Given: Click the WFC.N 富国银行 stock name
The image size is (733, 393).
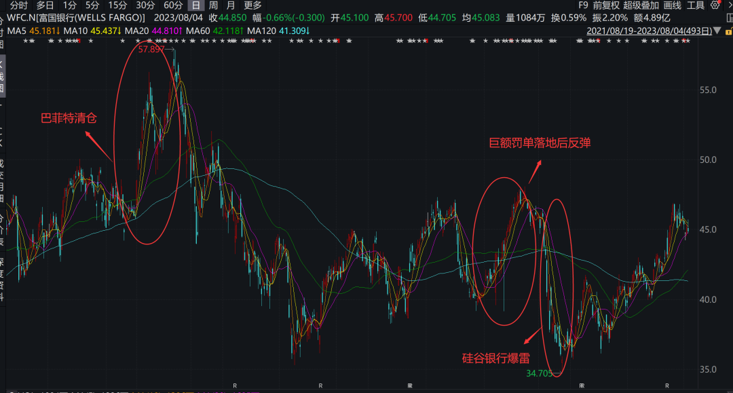Looking at the screenshot, I should (x=76, y=18).
